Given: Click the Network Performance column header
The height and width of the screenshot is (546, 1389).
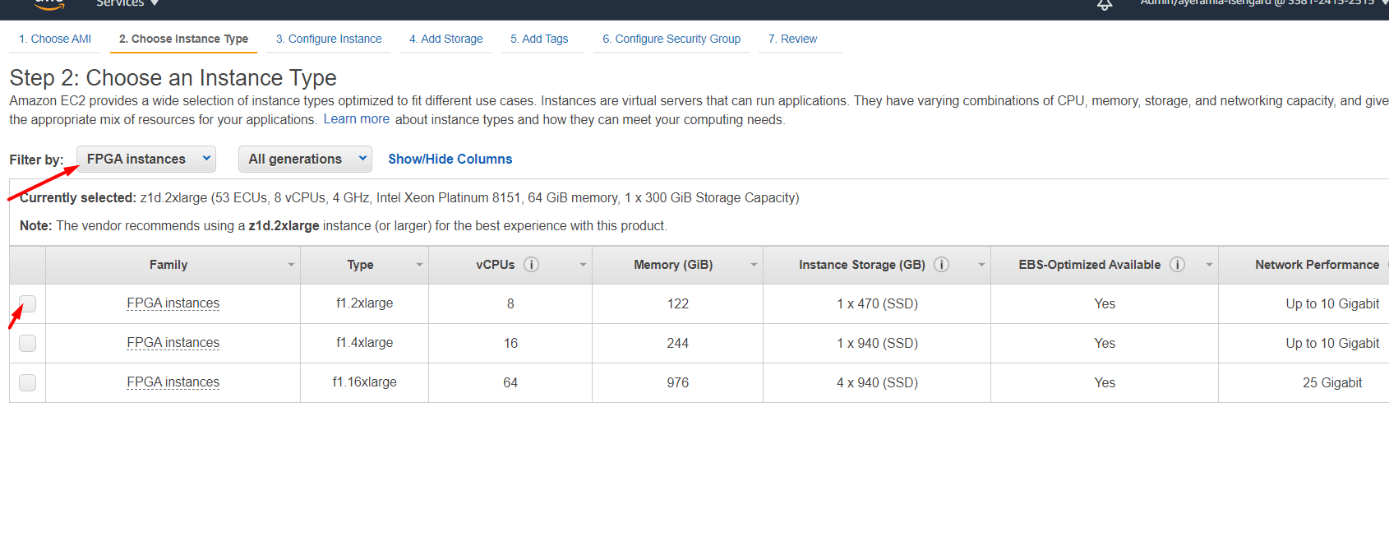Looking at the screenshot, I should tap(1317, 265).
